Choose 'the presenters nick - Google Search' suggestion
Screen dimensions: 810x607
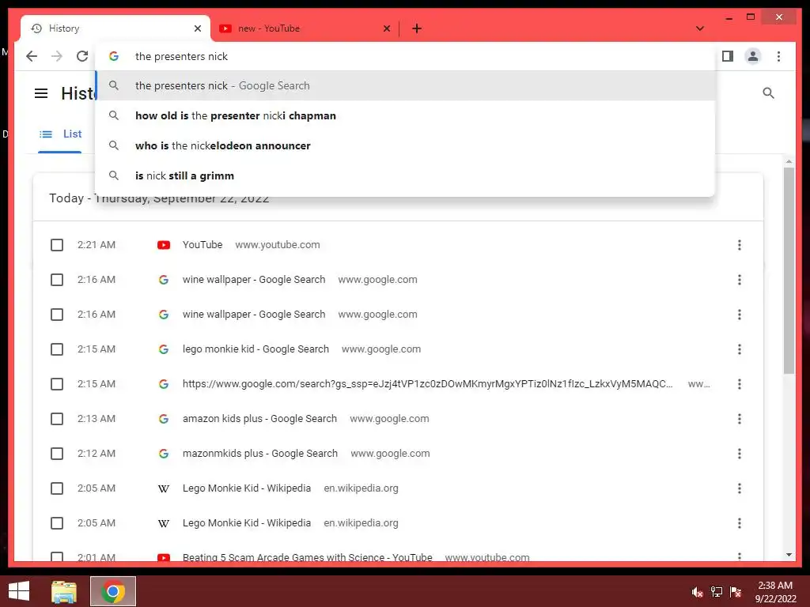click(x=406, y=85)
